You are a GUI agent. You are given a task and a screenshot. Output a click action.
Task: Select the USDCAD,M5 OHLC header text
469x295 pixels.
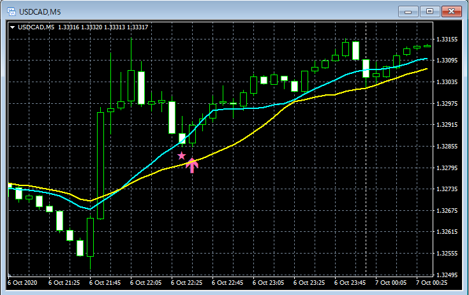coord(83,27)
